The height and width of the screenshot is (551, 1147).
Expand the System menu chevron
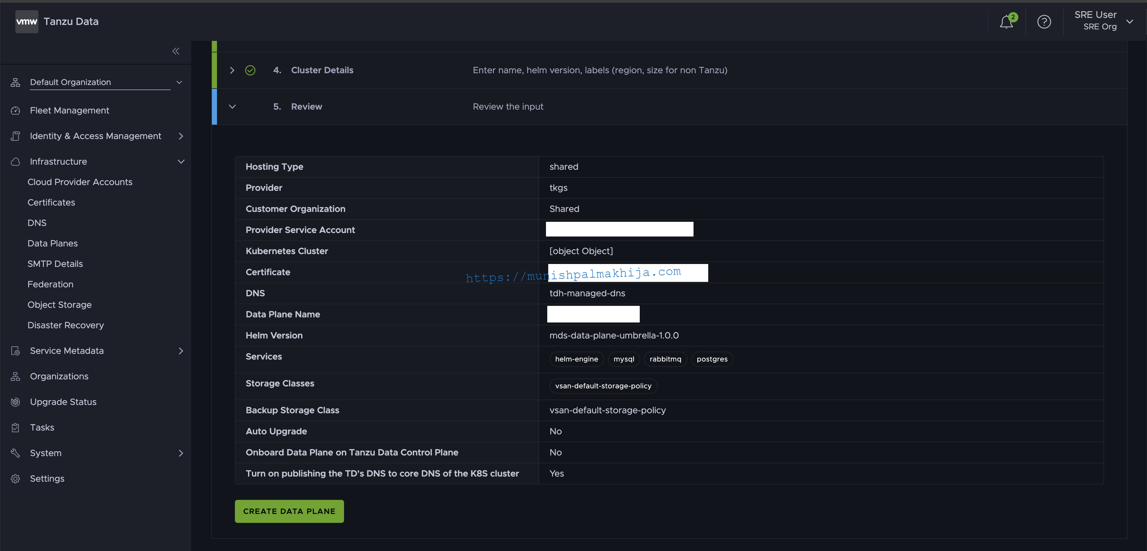coord(181,453)
